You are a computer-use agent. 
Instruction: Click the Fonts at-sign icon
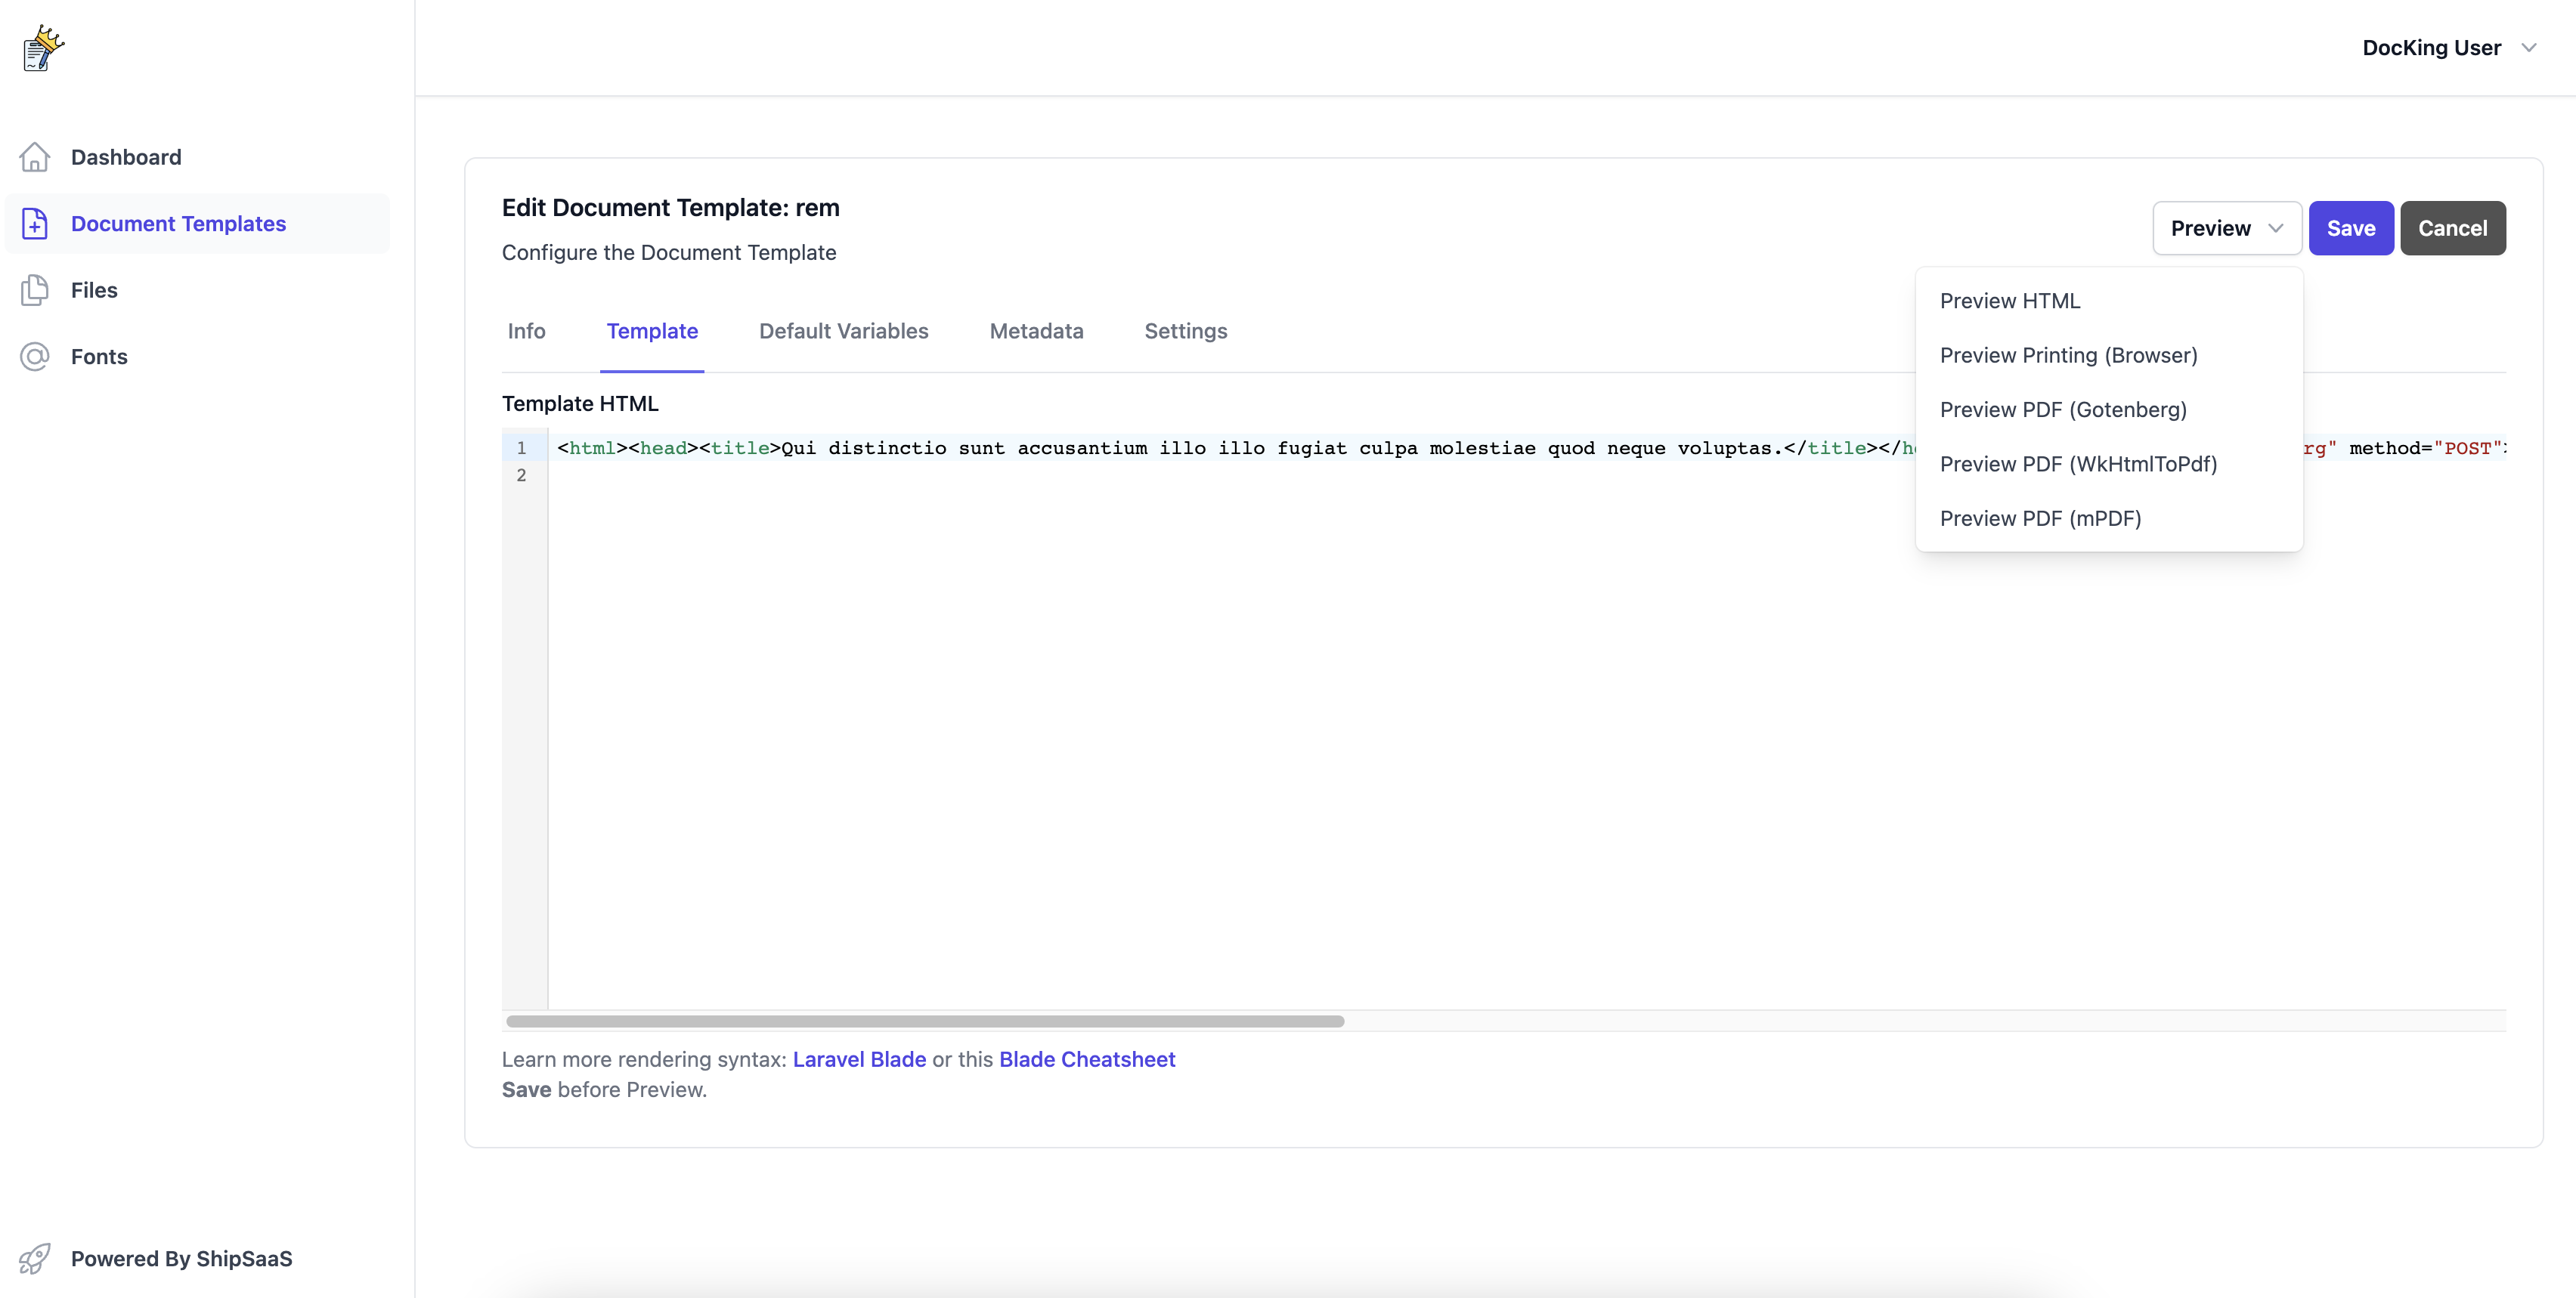(x=35, y=357)
